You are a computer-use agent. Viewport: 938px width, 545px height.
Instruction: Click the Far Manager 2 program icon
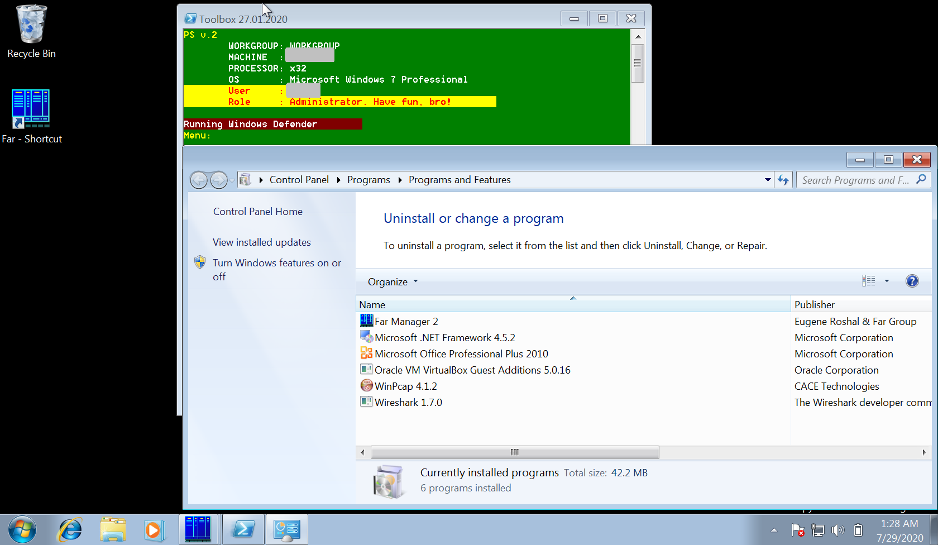coord(366,321)
